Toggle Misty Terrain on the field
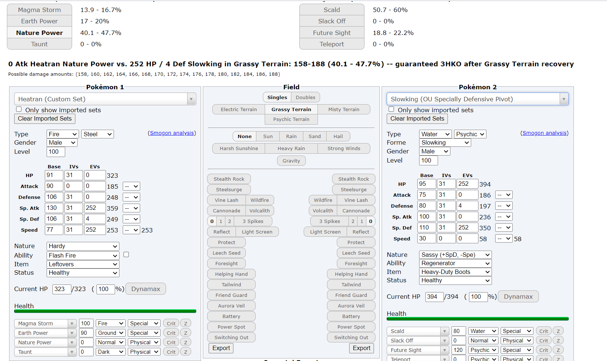607x361 pixels. click(344, 109)
